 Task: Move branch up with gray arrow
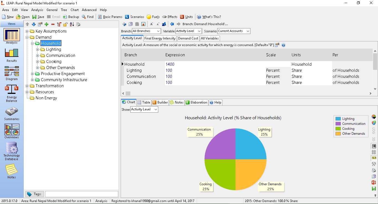(x=27, y=24)
